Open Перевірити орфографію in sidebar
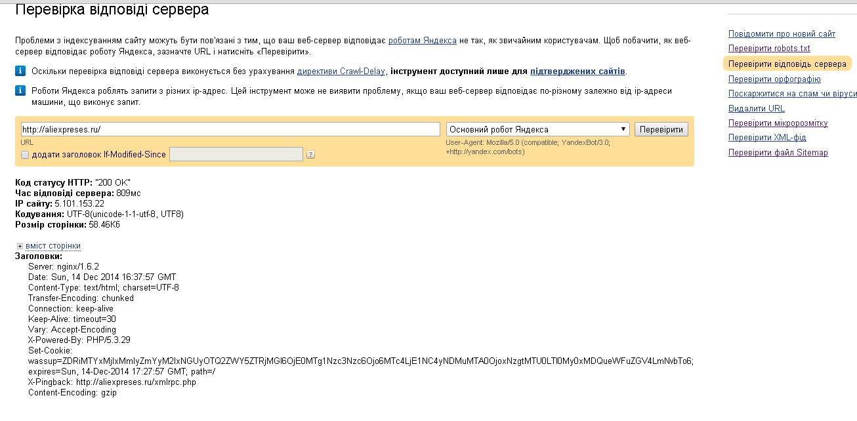The width and height of the screenshot is (857, 421). point(774,79)
